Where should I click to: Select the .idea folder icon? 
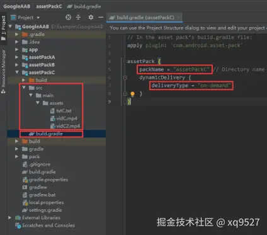25,42
